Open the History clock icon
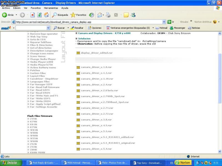The width and height of the screenshot is (222, 166). click(92, 15)
